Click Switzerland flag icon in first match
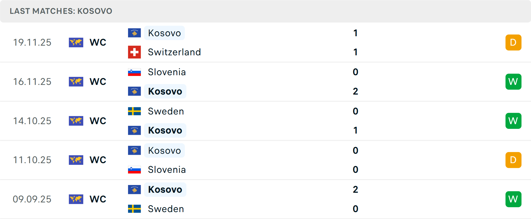The height and width of the screenshot is (219, 531). pyautogui.click(x=134, y=52)
